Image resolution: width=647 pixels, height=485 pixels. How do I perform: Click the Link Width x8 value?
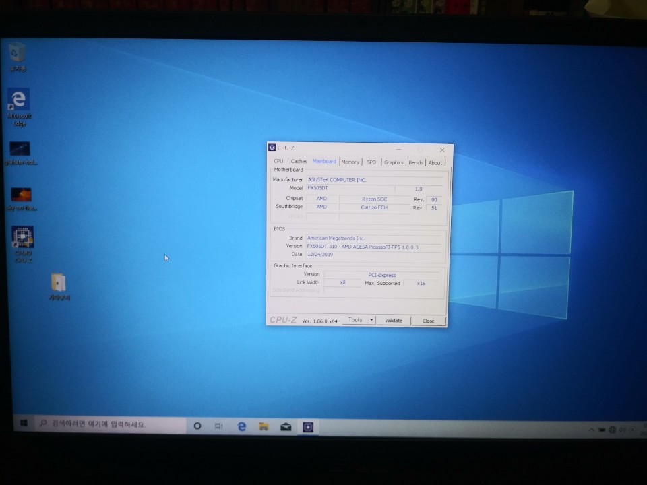pos(342,282)
